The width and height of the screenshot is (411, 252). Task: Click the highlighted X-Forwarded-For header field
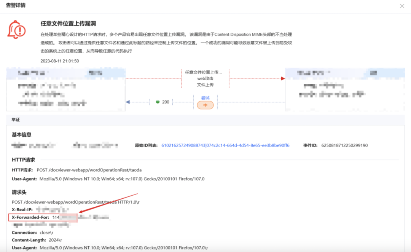[x=30, y=217]
